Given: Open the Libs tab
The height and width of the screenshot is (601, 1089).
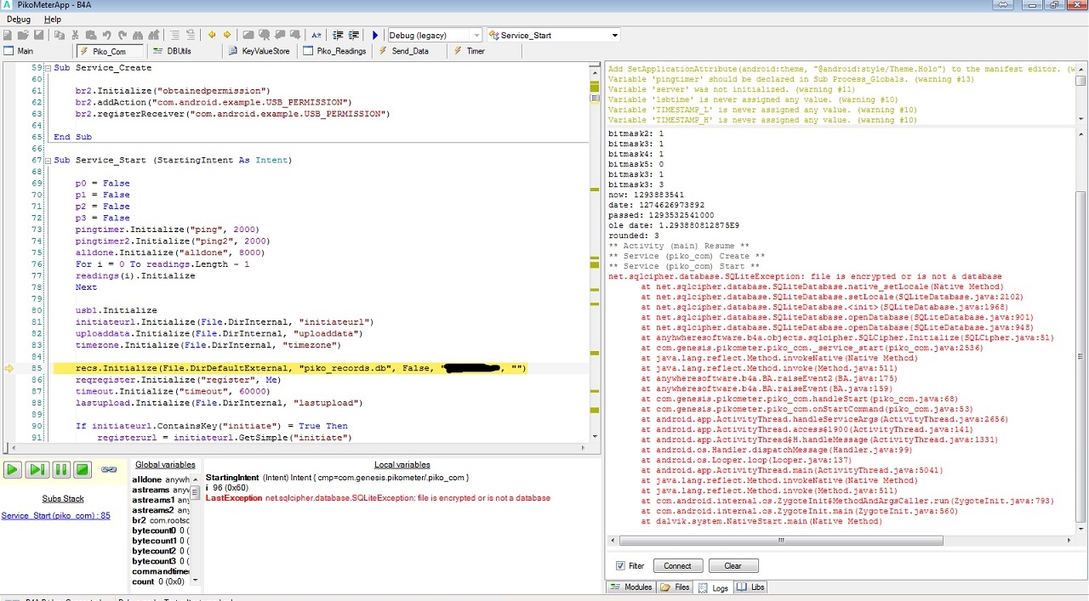Looking at the screenshot, I should (751, 587).
